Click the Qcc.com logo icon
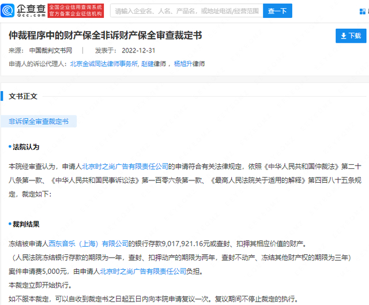 coord(7,10)
